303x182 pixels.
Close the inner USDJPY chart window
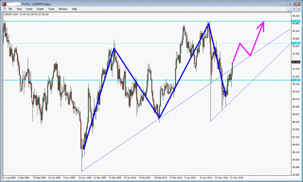pyautogui.click(x=298, y=9)
